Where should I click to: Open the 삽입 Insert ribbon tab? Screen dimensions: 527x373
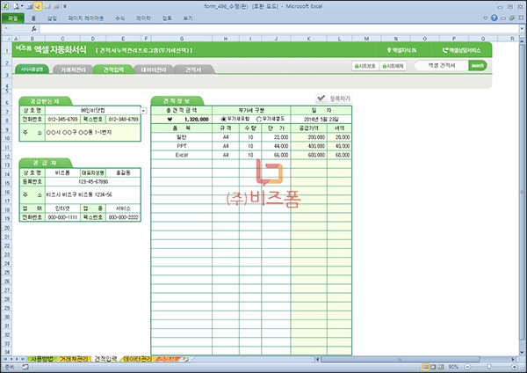(x=52, y=18)
